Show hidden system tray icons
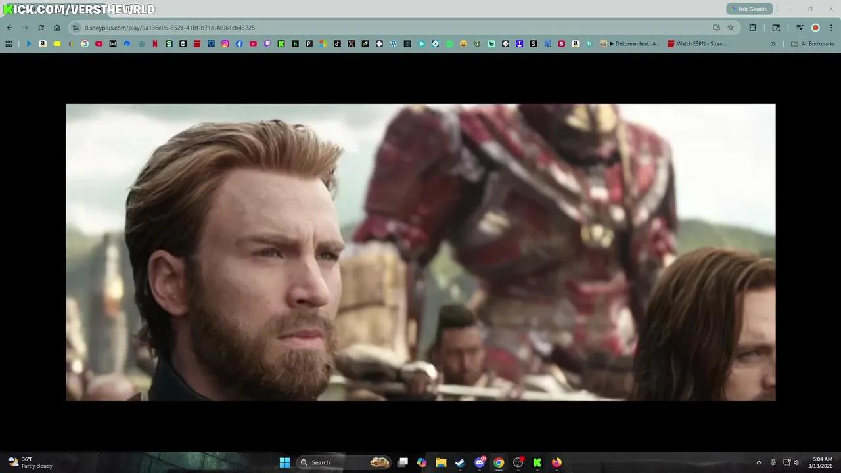Image resolution: width=841 pixels, height=473 pixels. (x=759, y=462)
